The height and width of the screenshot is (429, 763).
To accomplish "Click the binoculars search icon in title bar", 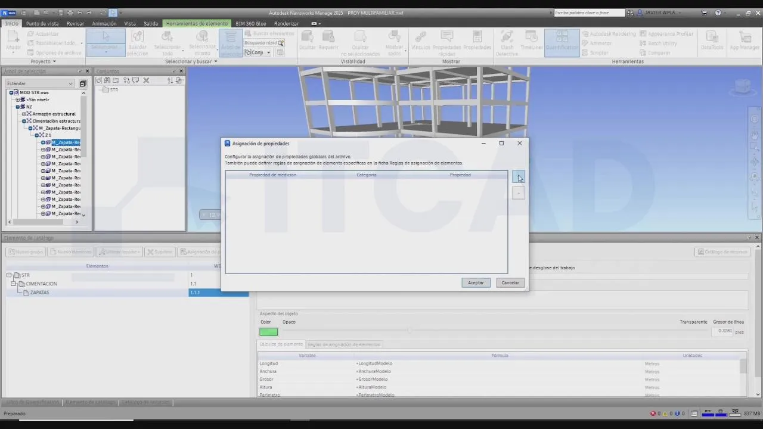I will 631,13.
